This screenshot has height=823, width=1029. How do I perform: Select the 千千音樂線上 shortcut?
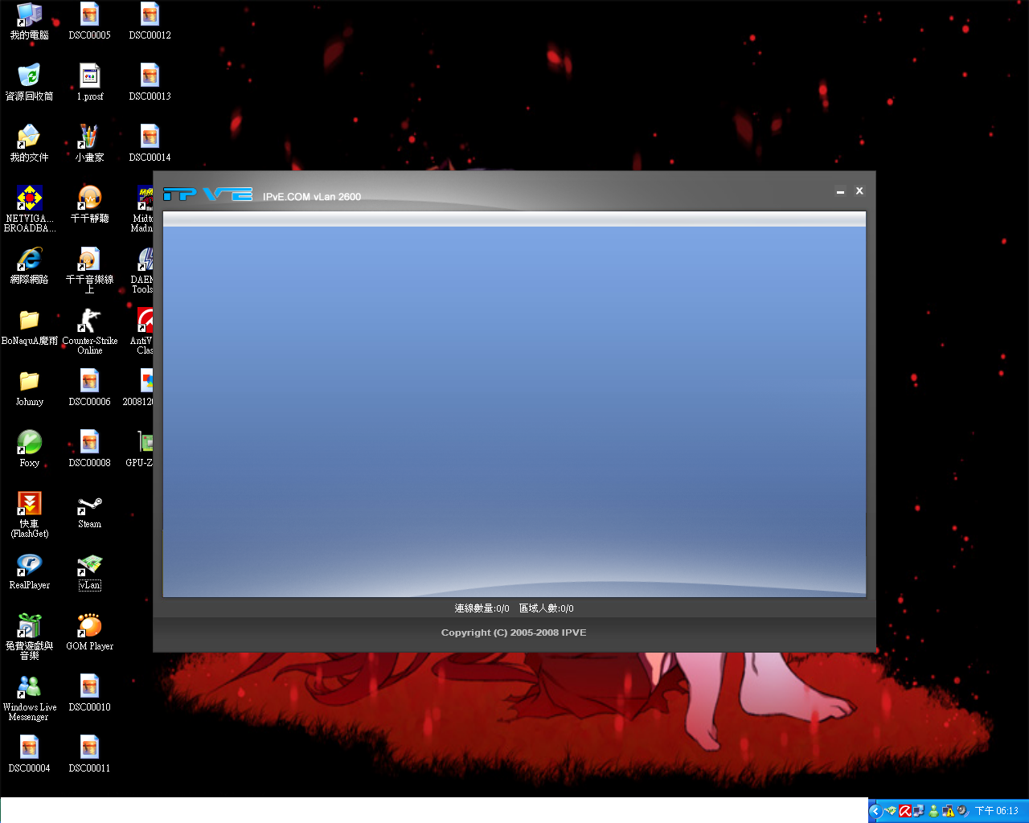(89, 270)
